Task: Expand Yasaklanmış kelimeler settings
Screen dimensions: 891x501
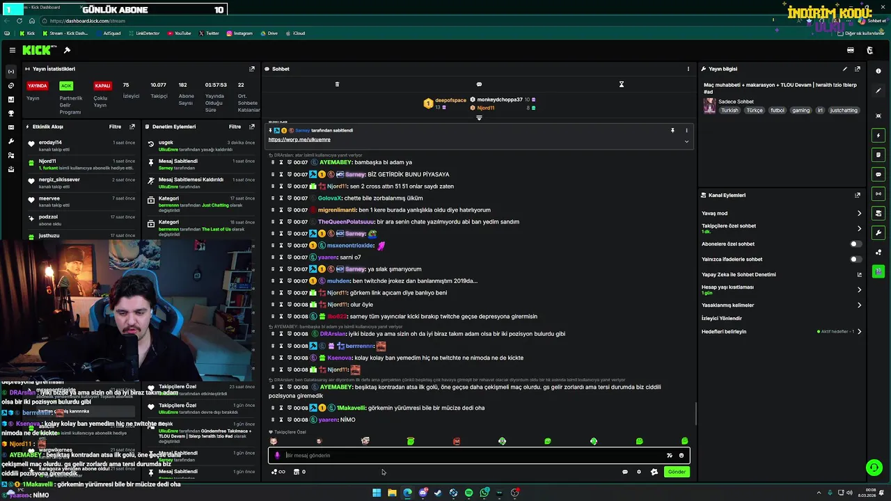Action: click(781, 305)
